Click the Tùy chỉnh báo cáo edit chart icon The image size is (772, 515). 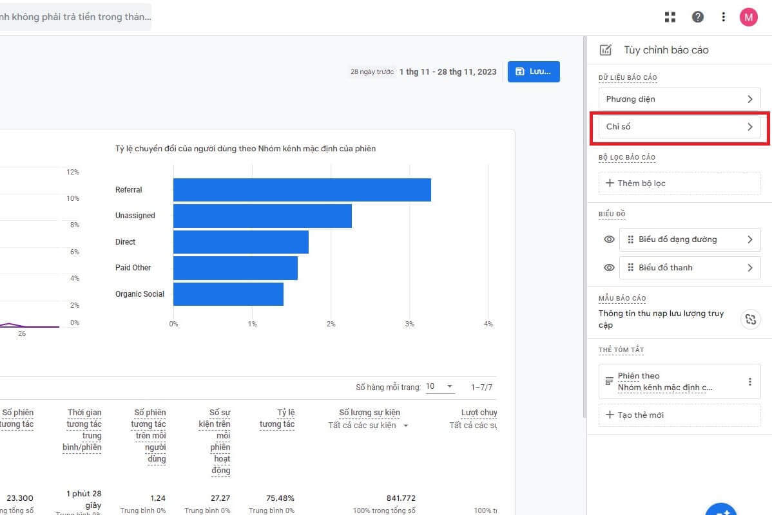(x=606, y=50)
